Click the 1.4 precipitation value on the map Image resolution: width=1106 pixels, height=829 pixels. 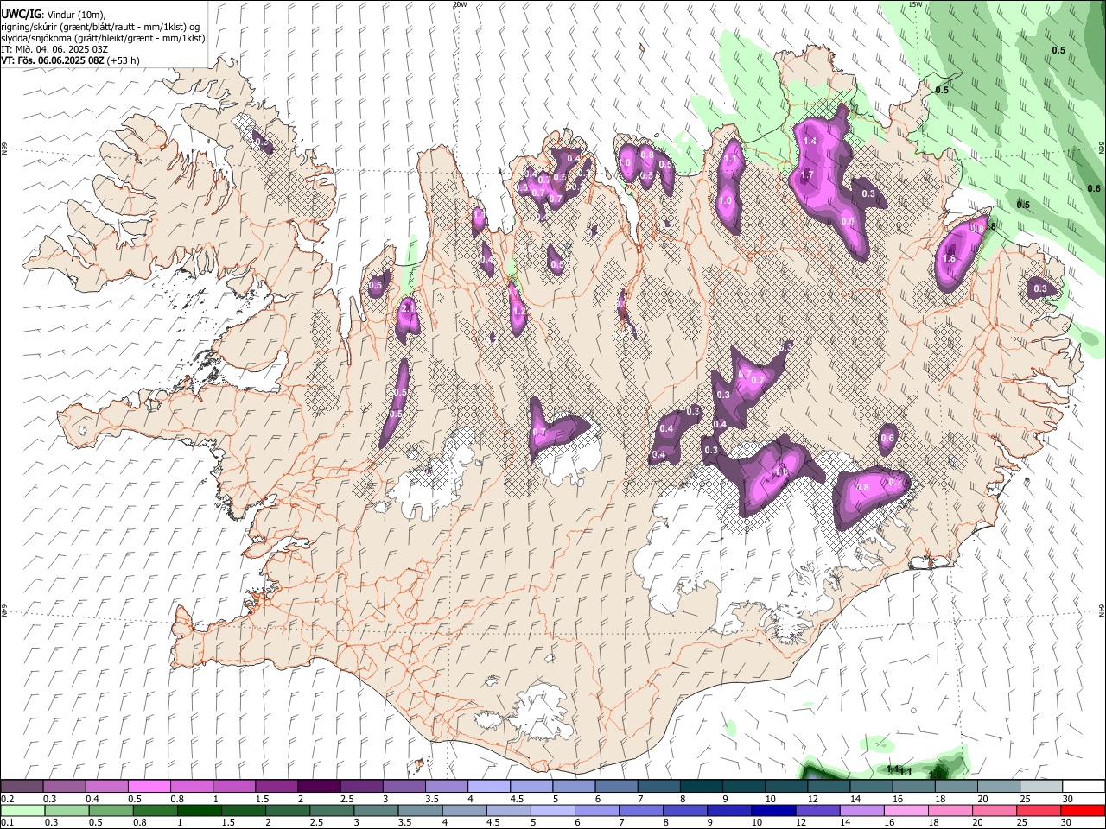tap(810, 141)
